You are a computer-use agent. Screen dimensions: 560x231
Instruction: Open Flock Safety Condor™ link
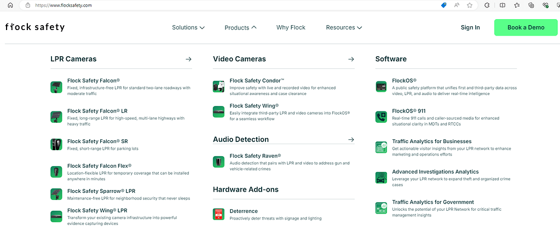coord(257,81)
